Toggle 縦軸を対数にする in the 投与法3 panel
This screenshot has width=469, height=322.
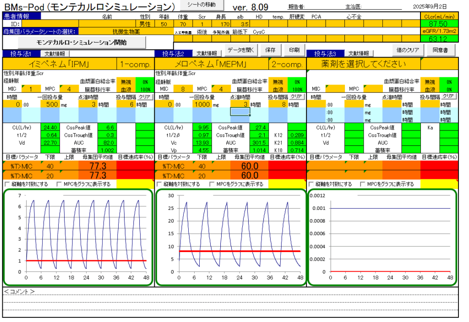(312, 184)
